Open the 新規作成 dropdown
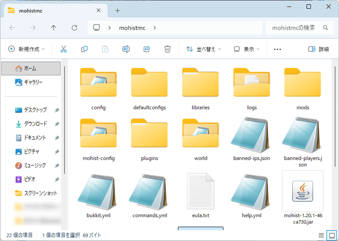 pyautogui.click(x=26, y=49)
